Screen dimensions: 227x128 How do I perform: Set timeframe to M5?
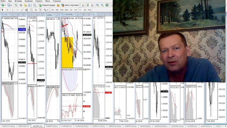pos(57,10)
